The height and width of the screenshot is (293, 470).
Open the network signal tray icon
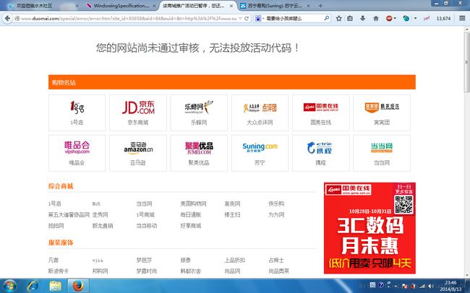click(x=422, y=286)
